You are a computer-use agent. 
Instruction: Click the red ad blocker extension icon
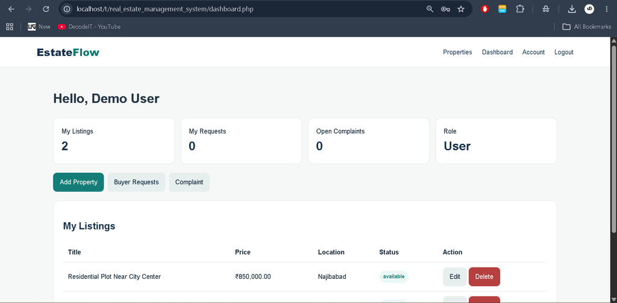[x=485, y=9]
